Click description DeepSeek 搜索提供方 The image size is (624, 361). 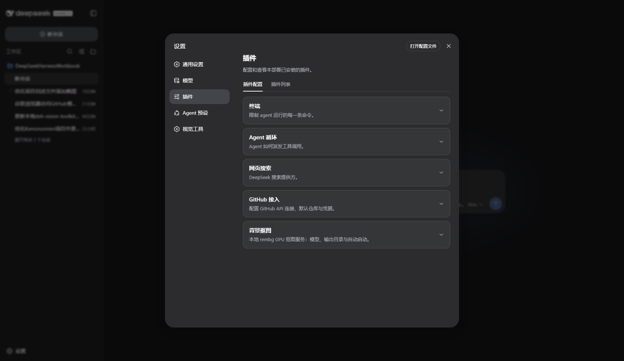[x=273, y=177]
